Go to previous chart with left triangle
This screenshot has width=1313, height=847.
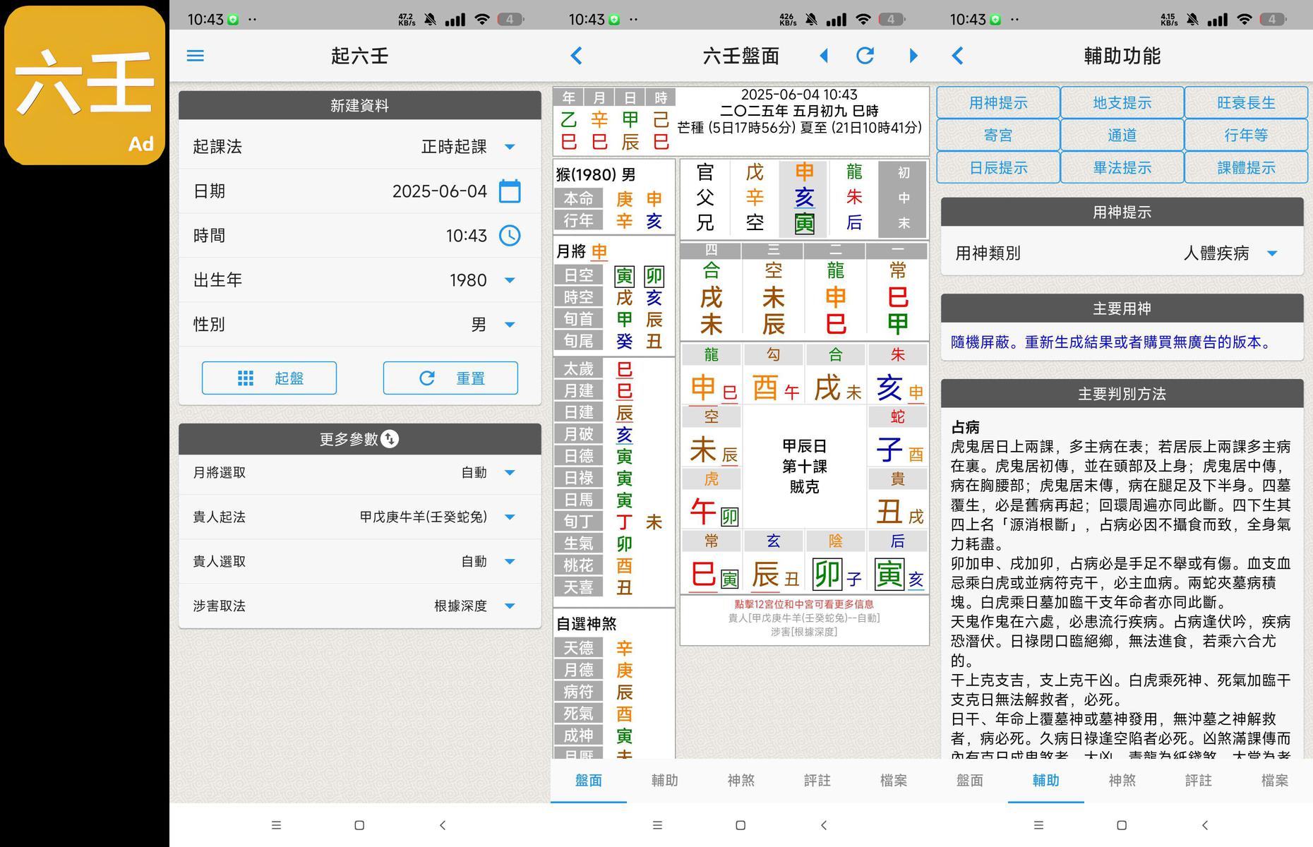[824, 56]
